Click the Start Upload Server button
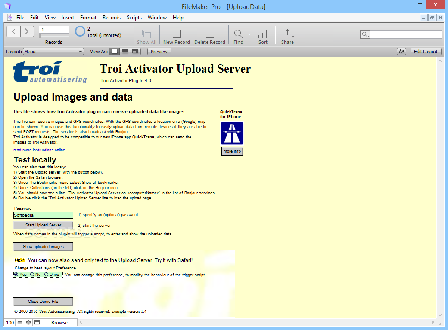The image size is (448, 330). tap(43, 225)
